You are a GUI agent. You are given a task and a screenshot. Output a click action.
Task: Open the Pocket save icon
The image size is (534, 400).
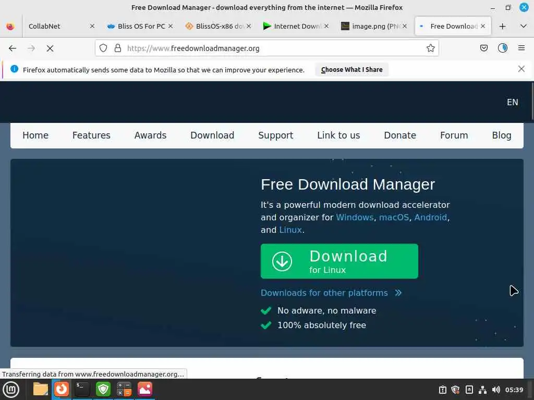coord(483,48)
